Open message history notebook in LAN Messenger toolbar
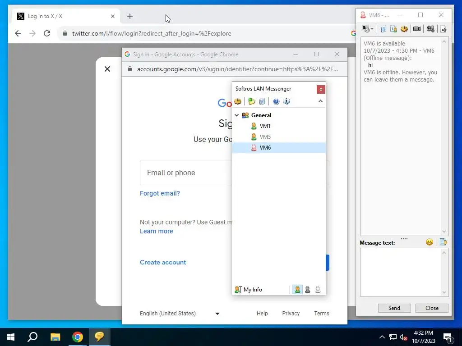Image resolution: width=462 pixels, height=346 pixels. (262, 101)
